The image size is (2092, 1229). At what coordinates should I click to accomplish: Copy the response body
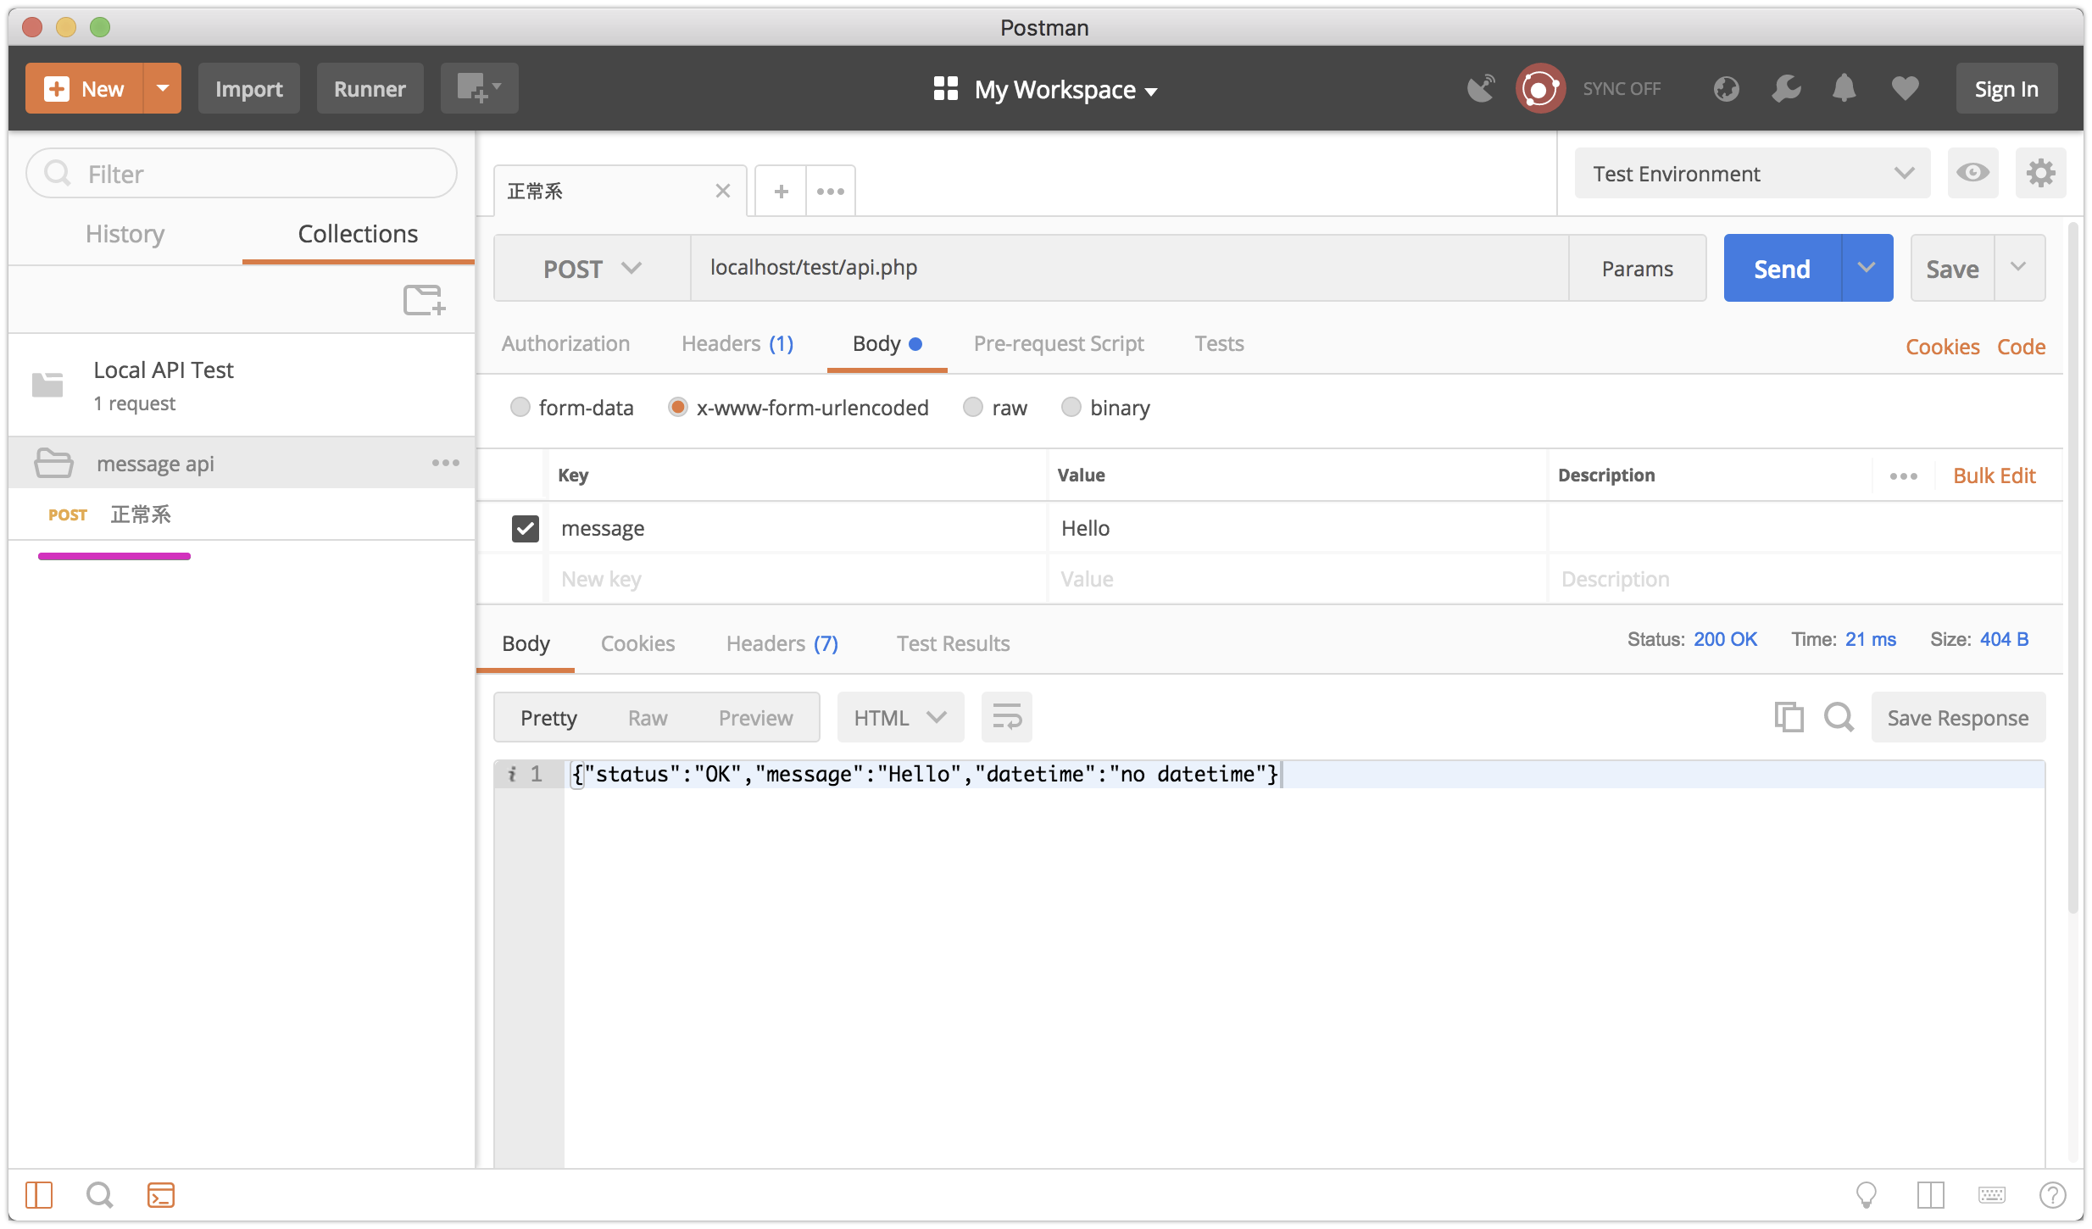coord(1789,716)
